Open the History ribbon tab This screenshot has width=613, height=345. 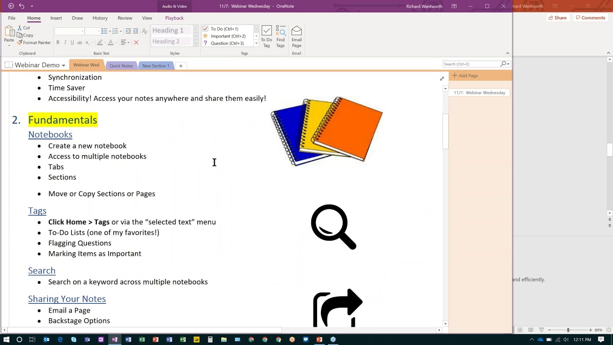(100, 18)
